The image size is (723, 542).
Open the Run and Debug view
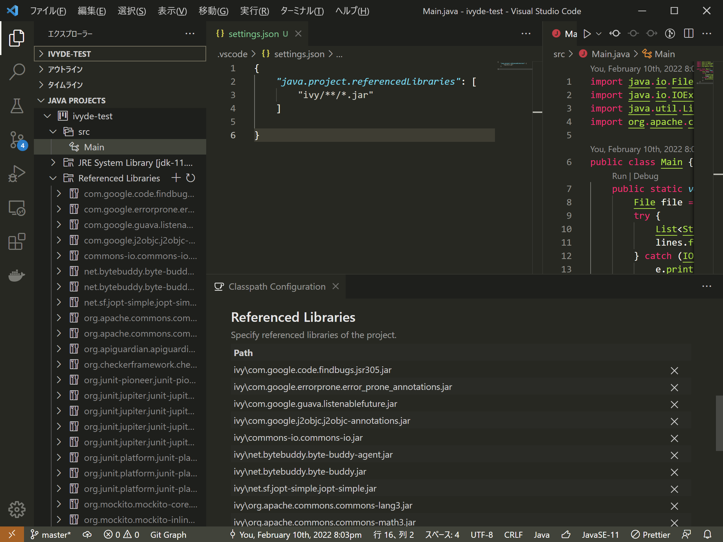17,174
